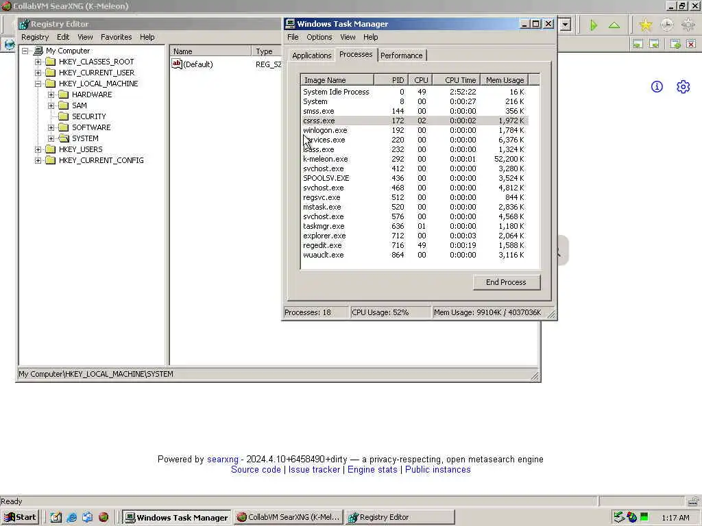Select the regedit.exe process row
This screenshot has width=702, height=526.
[415, 245]
